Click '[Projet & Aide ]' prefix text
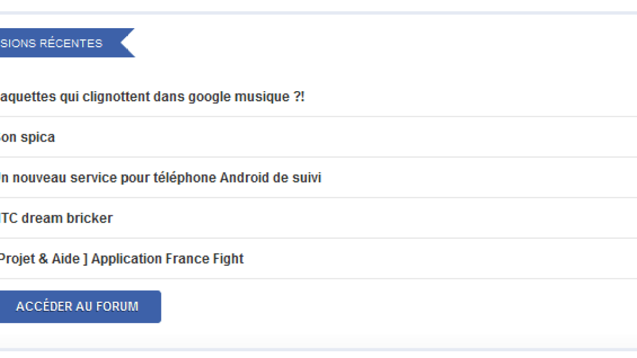 pyautogui.click(x=42, y=259)
